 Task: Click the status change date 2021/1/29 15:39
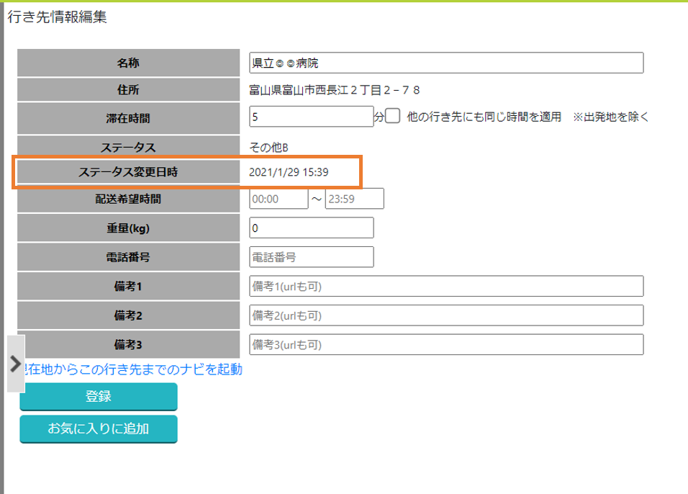pos(289,172)
